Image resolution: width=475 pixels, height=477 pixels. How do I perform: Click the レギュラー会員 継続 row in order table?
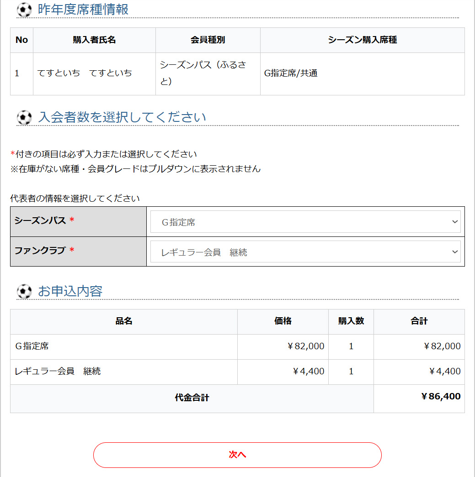click(x=58, y=372)
